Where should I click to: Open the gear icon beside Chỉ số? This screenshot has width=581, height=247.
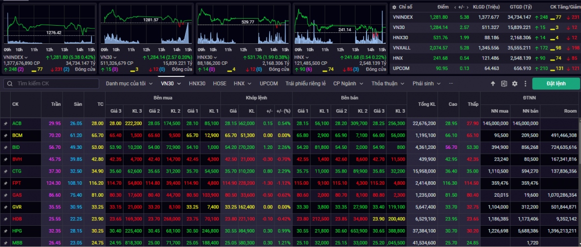click(395, 7)
